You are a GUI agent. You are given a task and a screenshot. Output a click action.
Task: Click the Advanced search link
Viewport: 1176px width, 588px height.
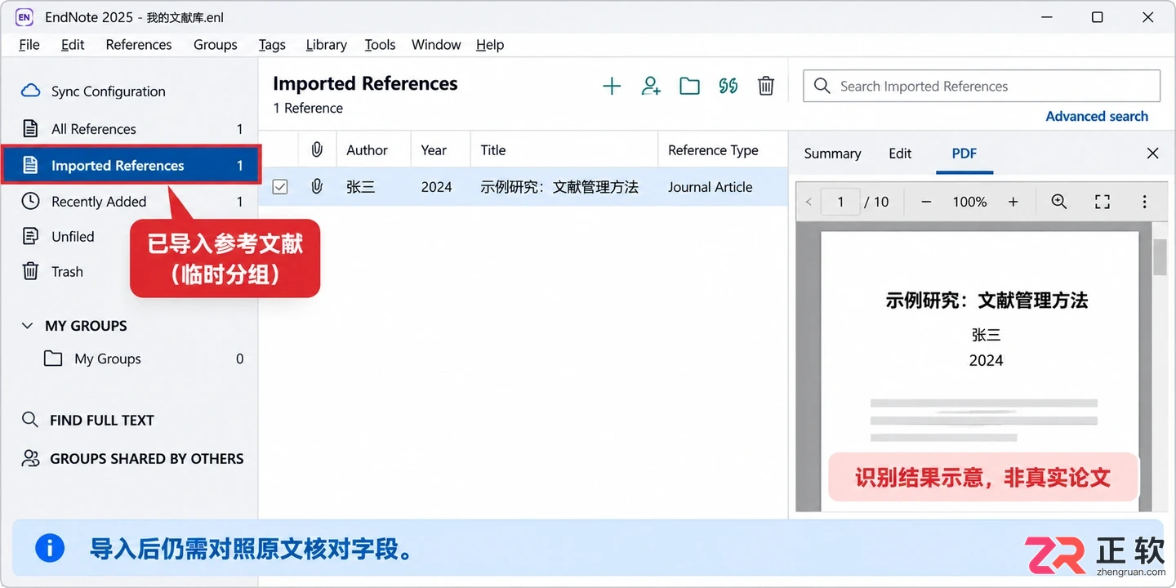(x=1097, y=116)
